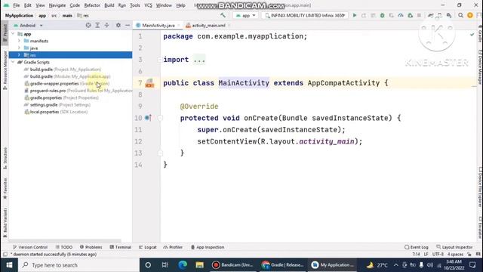Viewport: 483px width, 272px height.
Task: Click the Debug app bug icon
Action: coord(383,15)
